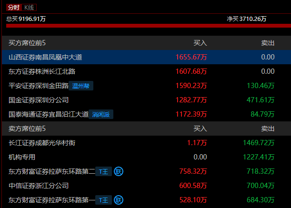Viewport: 291px width, 208px height.
Task: Open the 消闲派 tag
Action: pos(101,114)
